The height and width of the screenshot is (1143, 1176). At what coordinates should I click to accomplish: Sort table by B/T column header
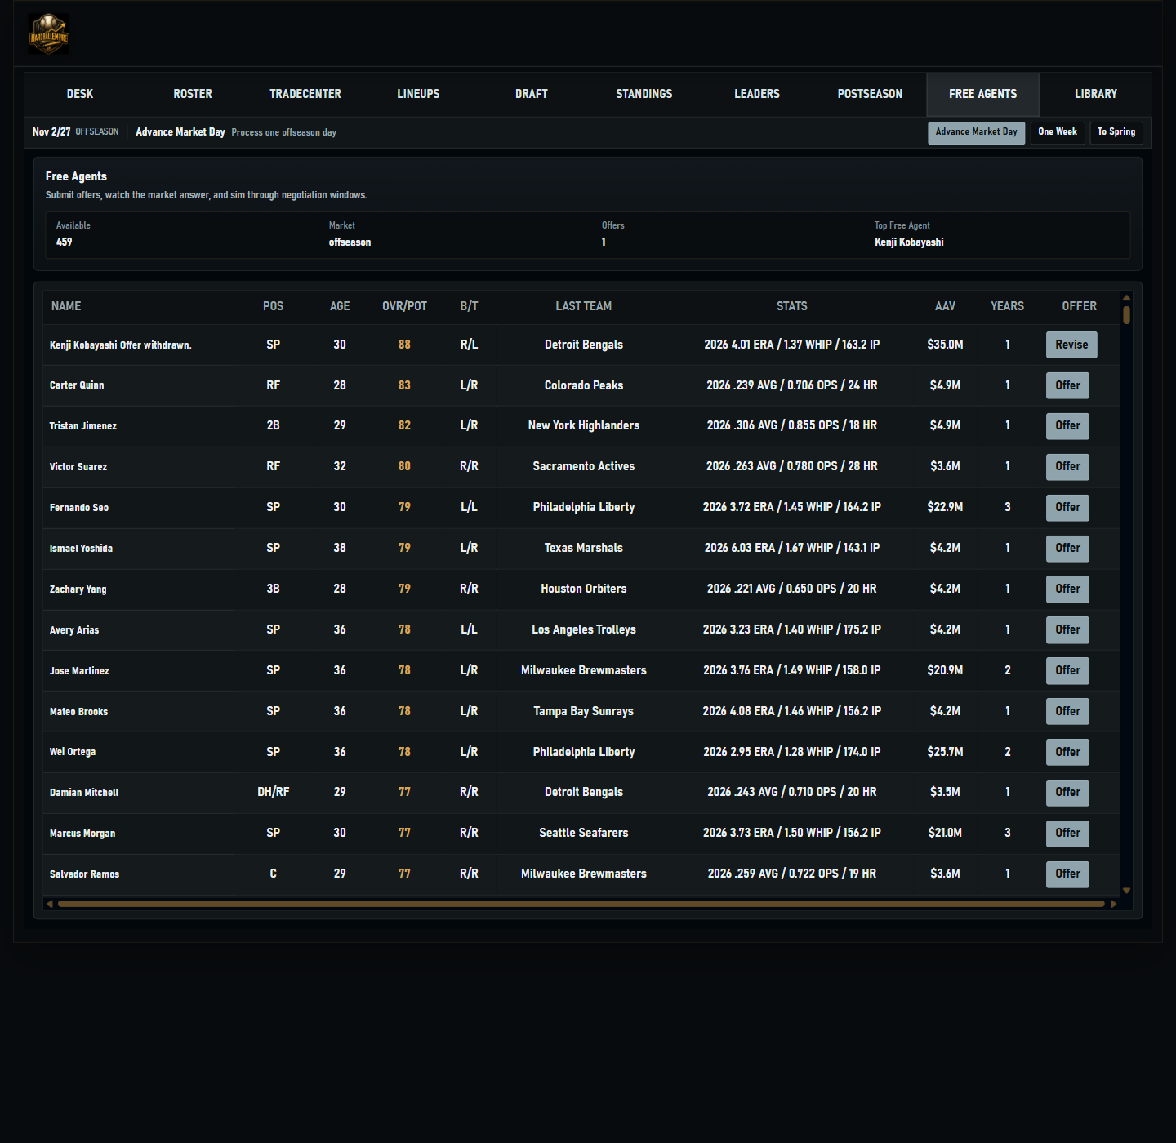coord(469,306)
